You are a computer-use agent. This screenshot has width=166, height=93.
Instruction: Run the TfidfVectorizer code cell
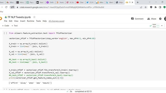point(5,33)
